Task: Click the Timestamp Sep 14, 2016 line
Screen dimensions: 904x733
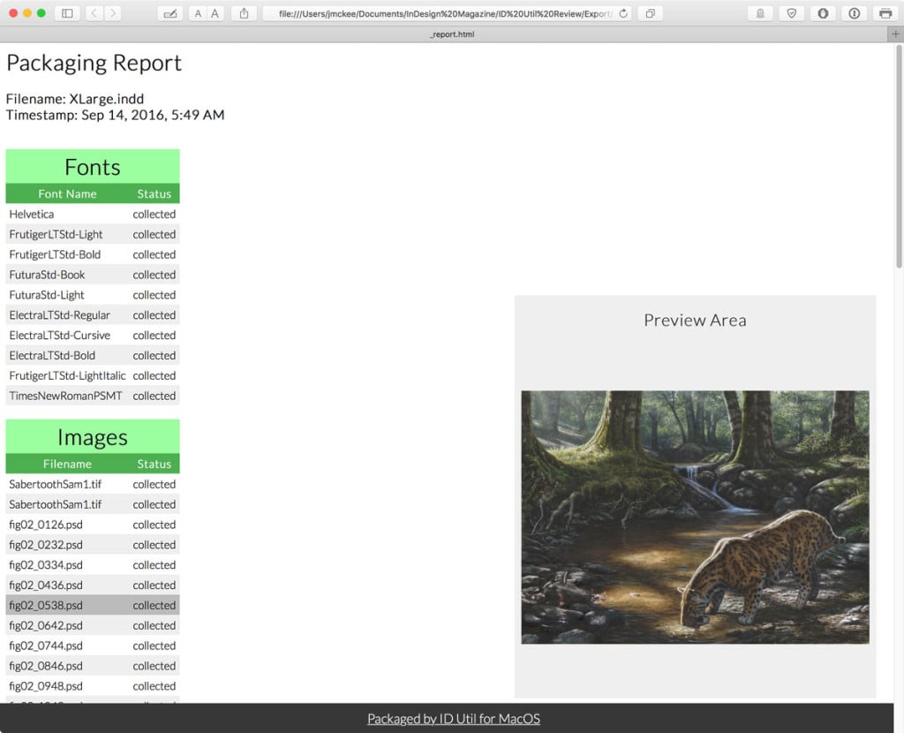Action: point(116,115)
